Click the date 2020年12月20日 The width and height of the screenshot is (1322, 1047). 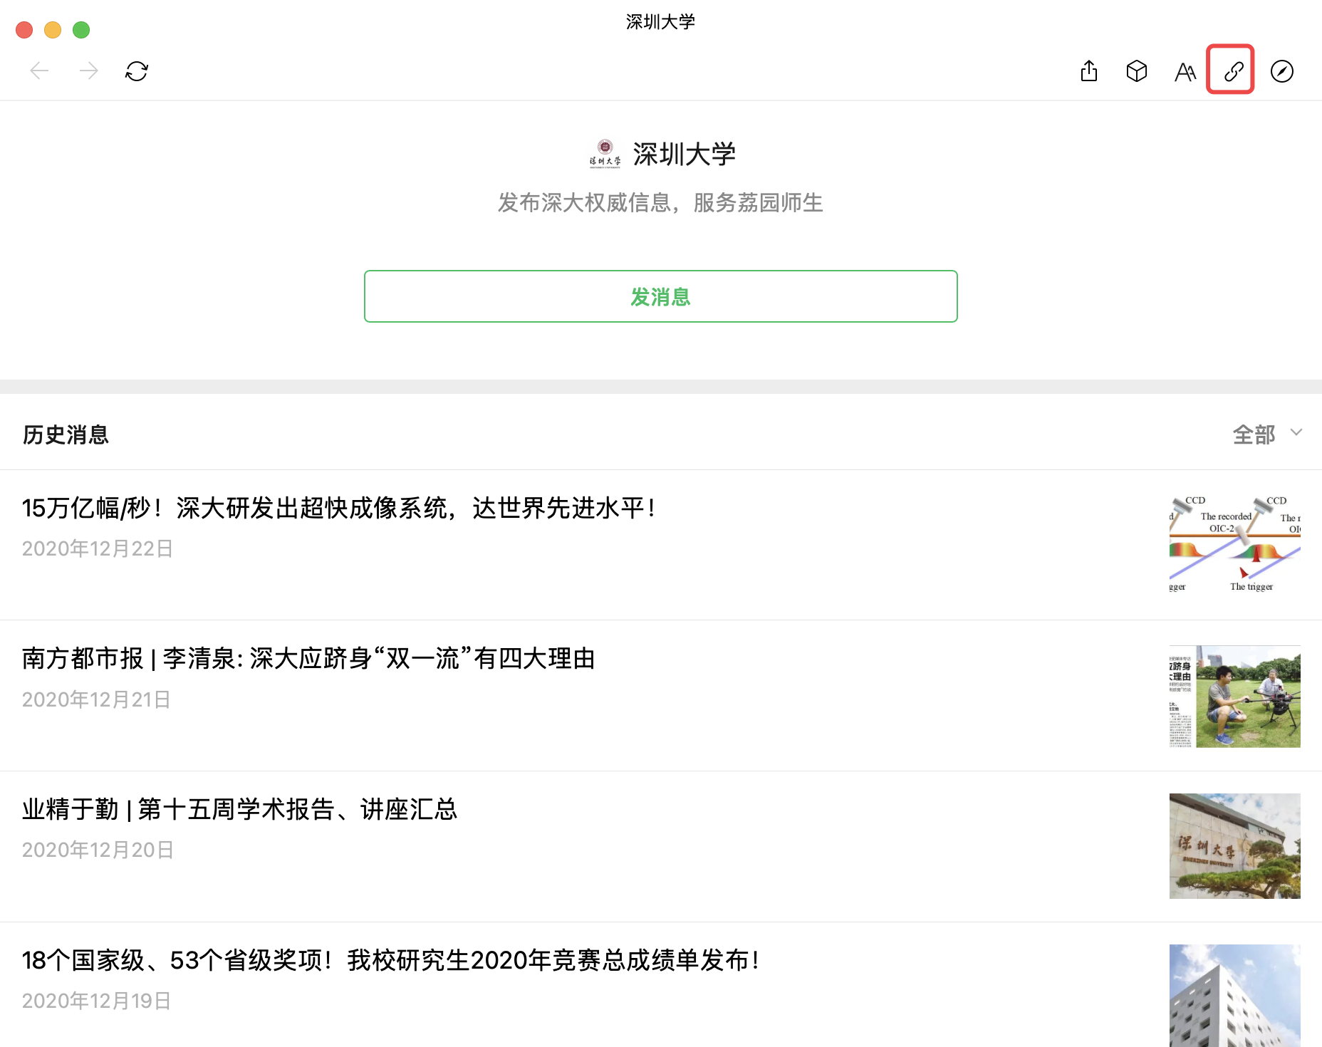tap(98, 850)
